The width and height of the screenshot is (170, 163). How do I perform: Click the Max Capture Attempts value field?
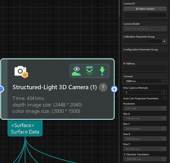coord(143,93)
